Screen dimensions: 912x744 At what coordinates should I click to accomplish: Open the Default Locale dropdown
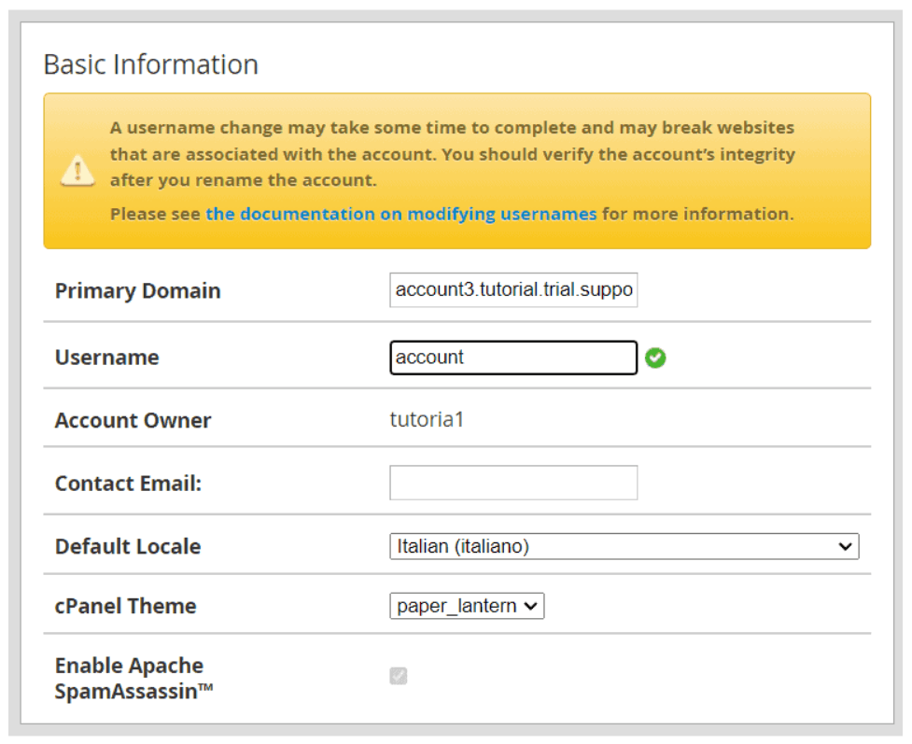624,547
